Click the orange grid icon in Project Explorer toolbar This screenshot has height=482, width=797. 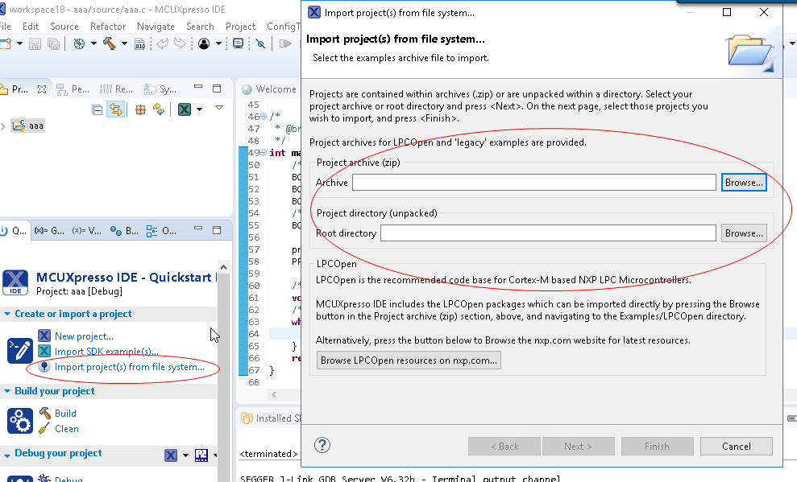(140, 109)
